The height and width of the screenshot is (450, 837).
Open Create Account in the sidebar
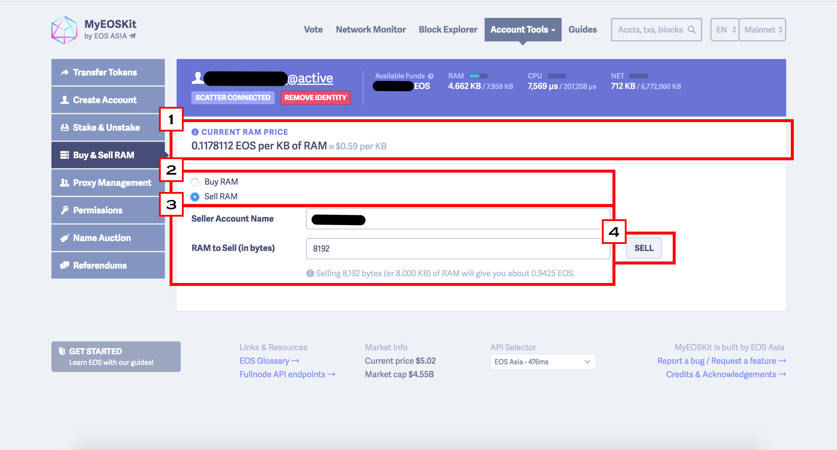(x=108, y=100)
